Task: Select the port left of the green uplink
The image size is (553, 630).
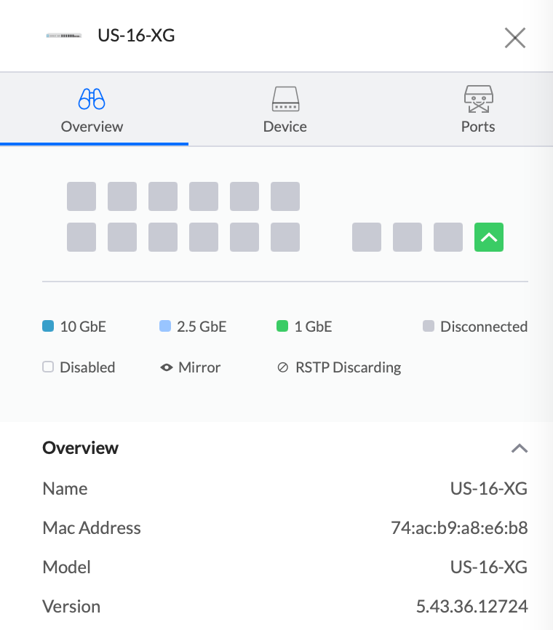Action: point(448,237)
